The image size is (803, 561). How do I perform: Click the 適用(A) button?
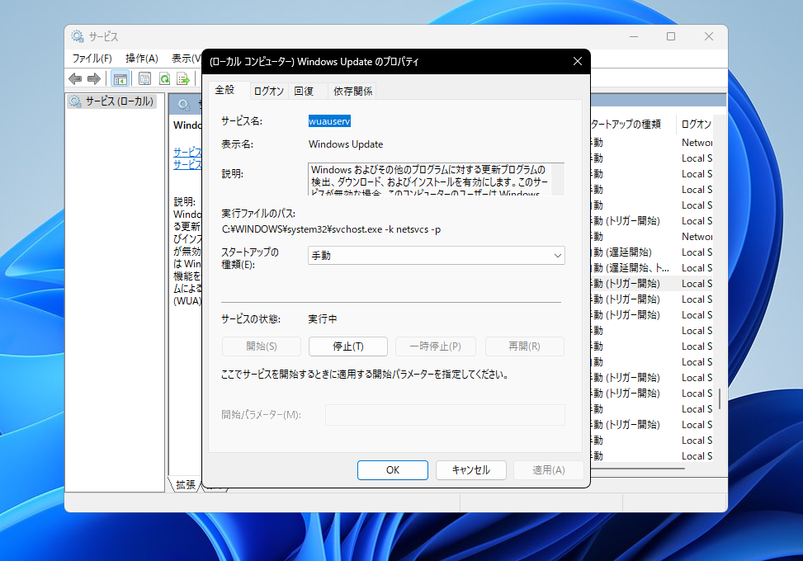[549, 470]
